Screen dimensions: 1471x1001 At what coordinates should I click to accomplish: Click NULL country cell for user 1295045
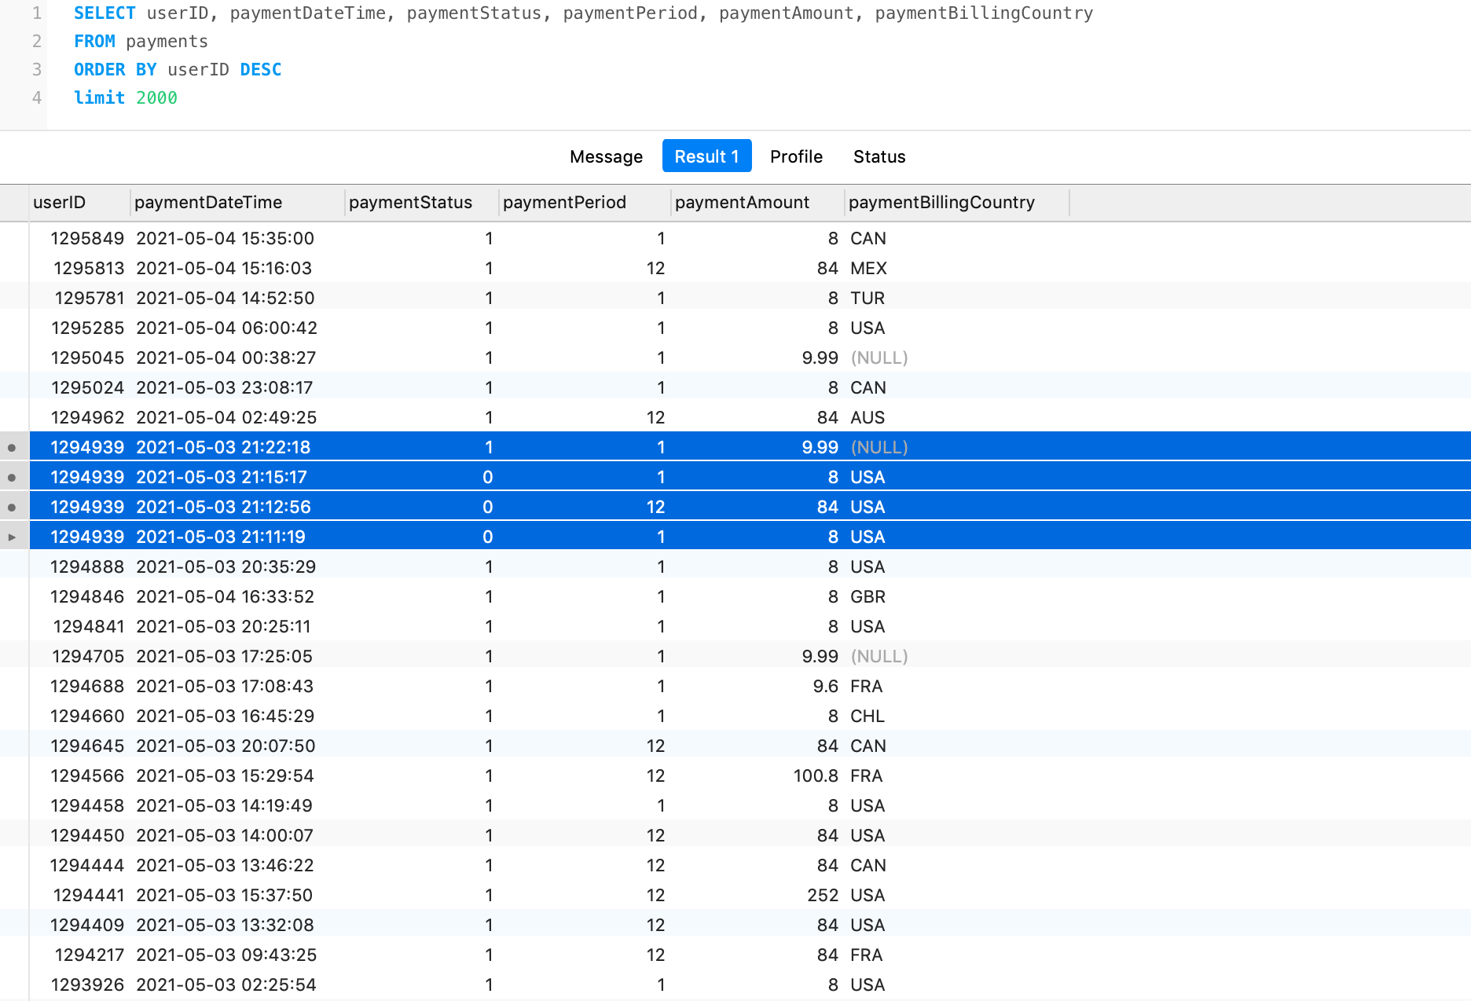pos(879,357)
